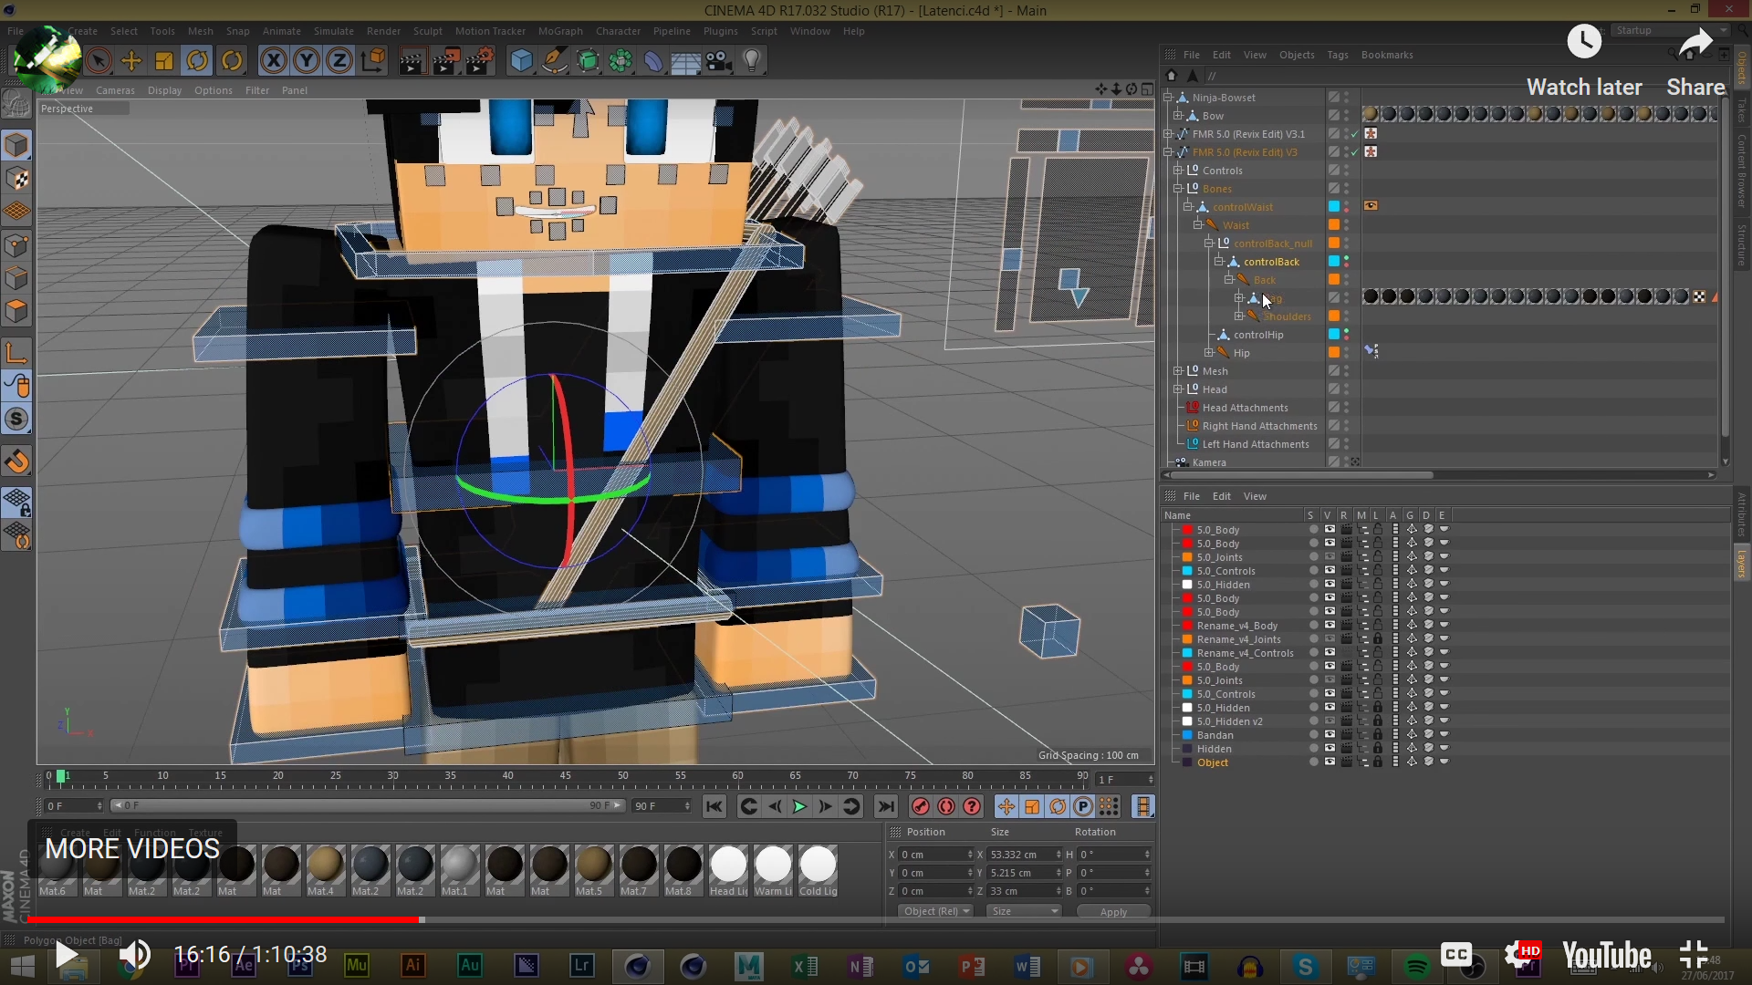Switch to Texture mode in left toolbar
Image resolution: width=1752 pixels, height=985 pixels.
[x=16, y=178]
